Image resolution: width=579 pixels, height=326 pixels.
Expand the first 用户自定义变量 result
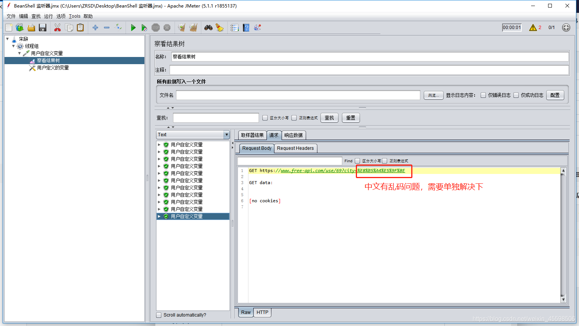(159, 145)
